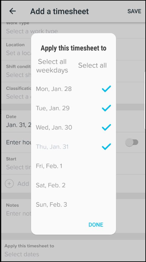
Task: Tap Select all weekdays option
Action: [x=52, y=66]
